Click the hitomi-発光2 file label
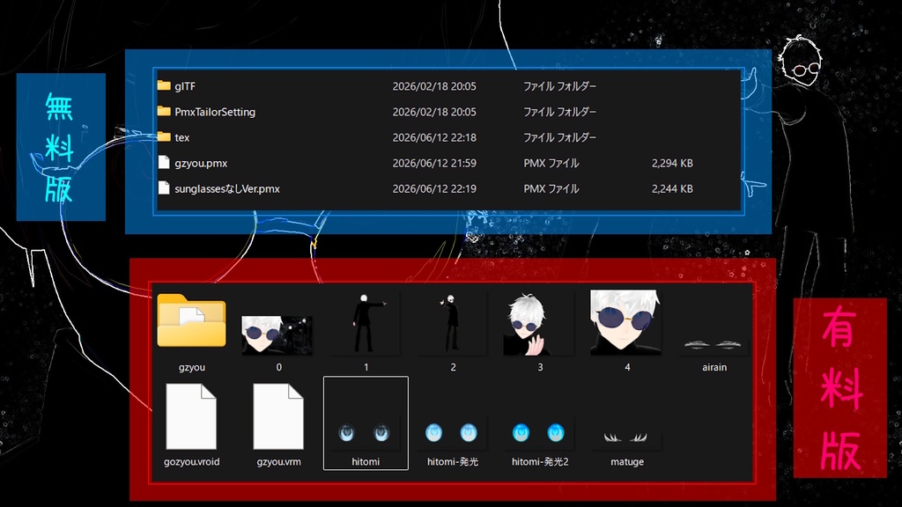Screen dimensions: 902x507 pyautogui.click(x=540, y=461)
